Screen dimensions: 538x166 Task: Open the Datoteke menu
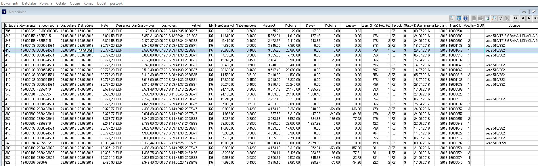29,3
